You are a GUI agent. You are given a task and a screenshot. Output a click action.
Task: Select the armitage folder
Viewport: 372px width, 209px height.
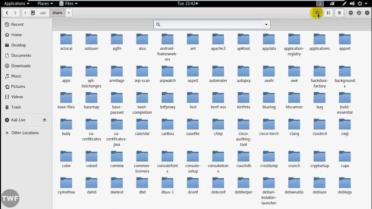click(117, 74)
